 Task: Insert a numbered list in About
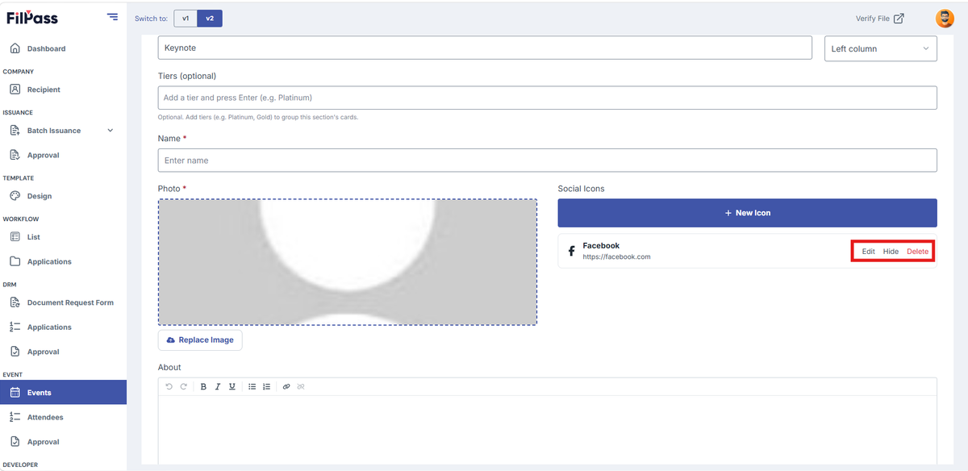pyautogui.click(x=266, y=386)
